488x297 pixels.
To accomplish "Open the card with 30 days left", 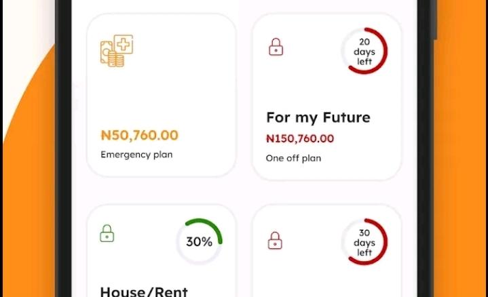I will tap(326, 251).
